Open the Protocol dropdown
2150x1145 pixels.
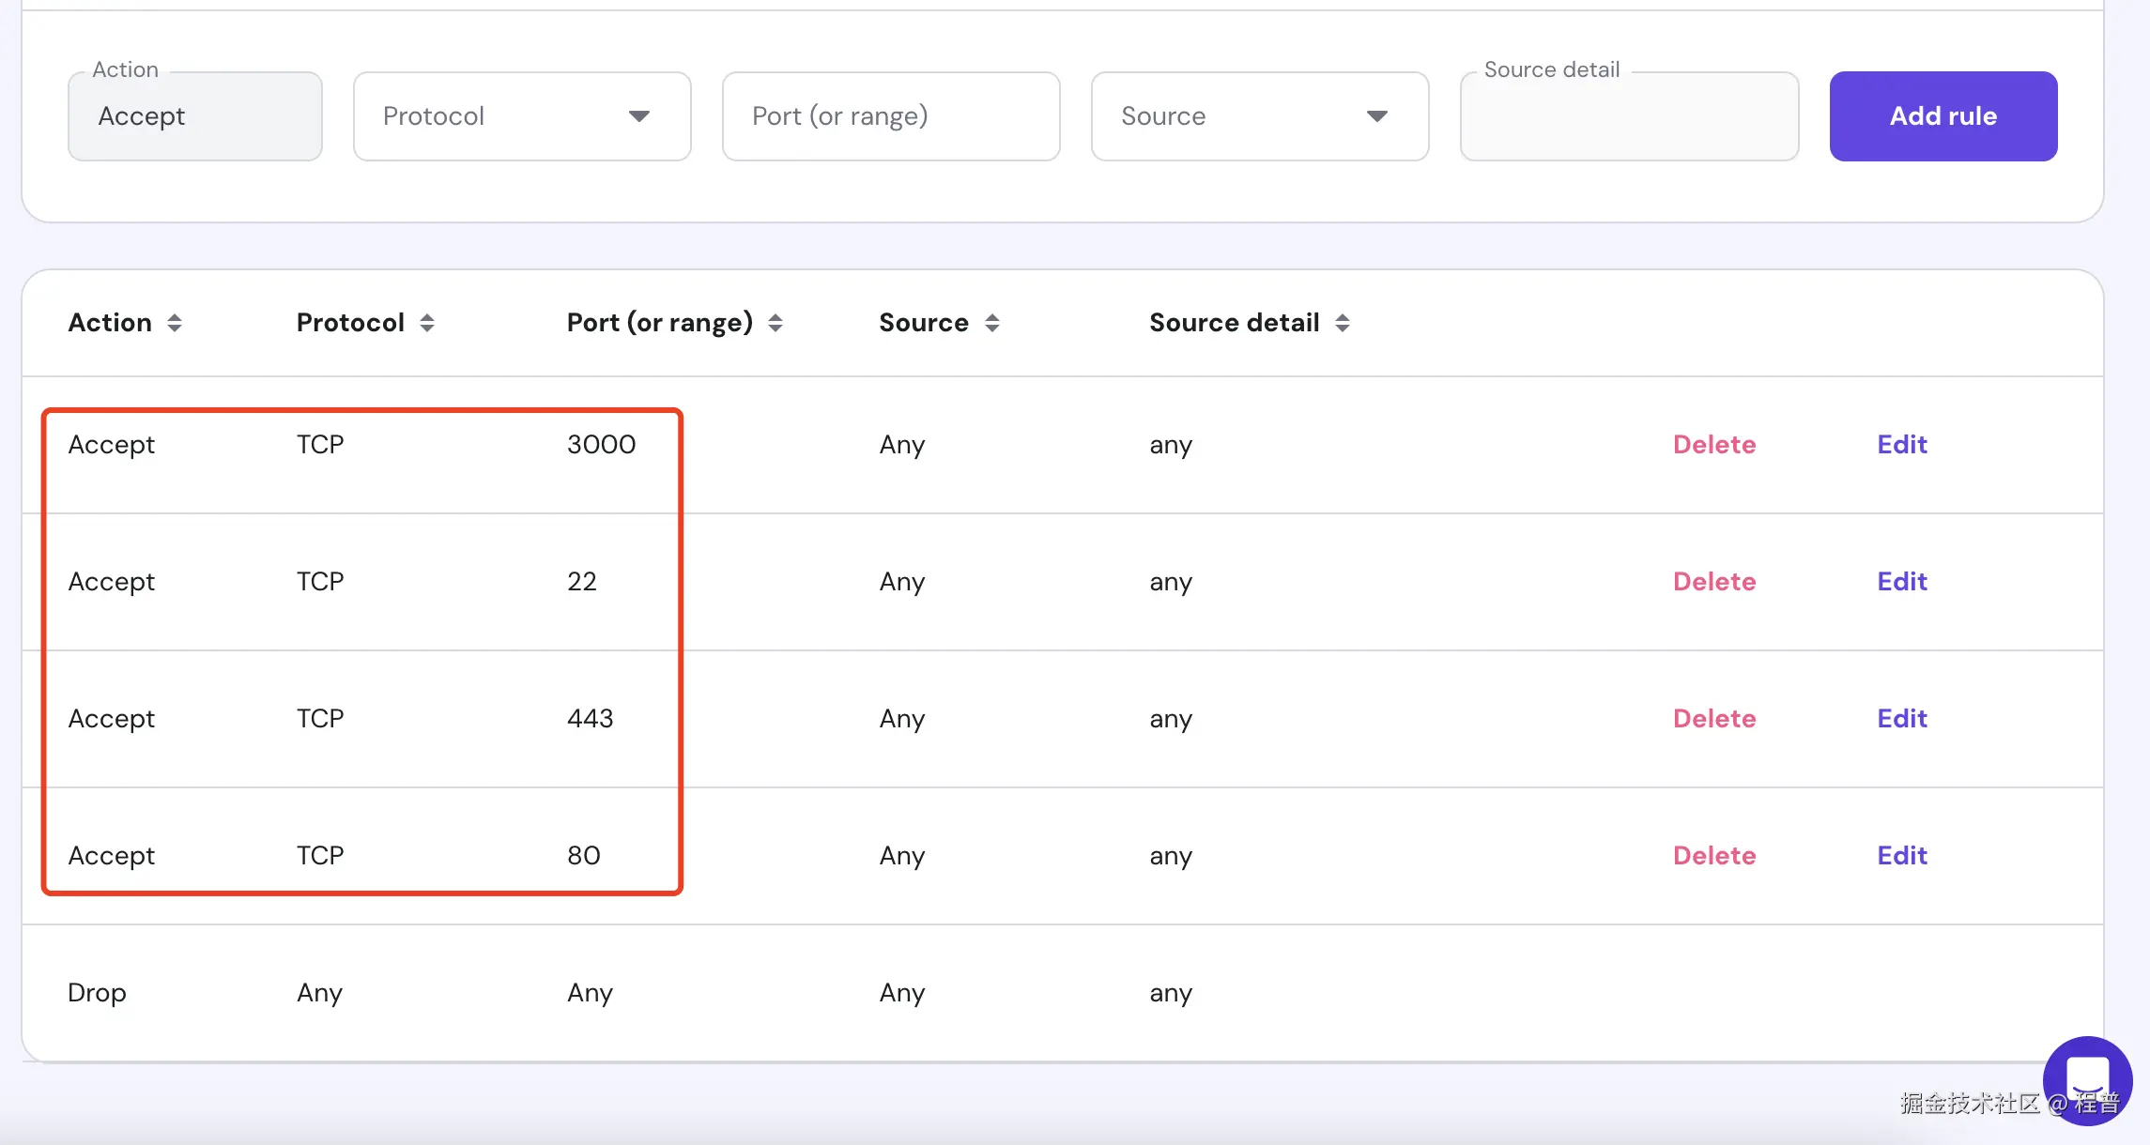click(522, 116)
